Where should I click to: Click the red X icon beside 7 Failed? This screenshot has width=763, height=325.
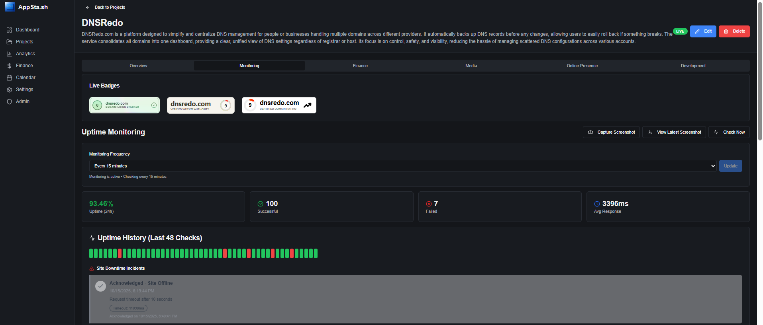[x=429, y=204]
